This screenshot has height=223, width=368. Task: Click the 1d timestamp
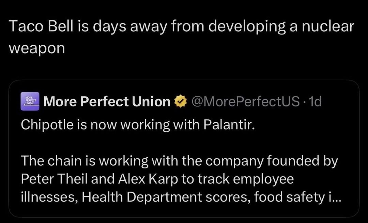[315, 101]
